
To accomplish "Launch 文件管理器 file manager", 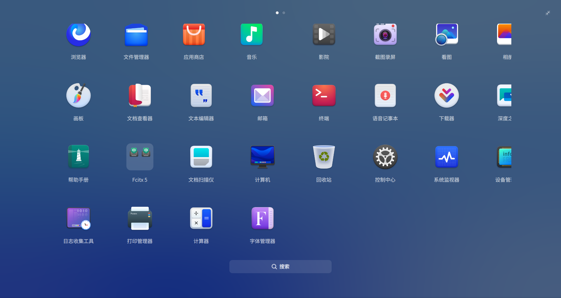I will [x=136, y=34].
